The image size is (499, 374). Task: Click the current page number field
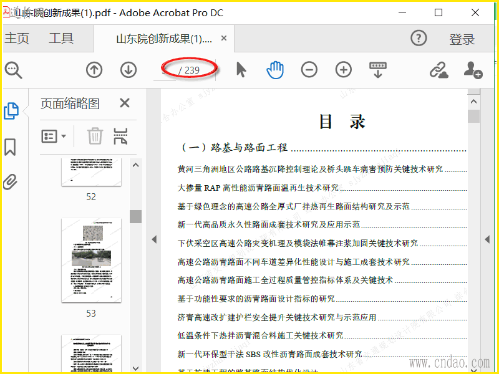[x=165, y=70]
